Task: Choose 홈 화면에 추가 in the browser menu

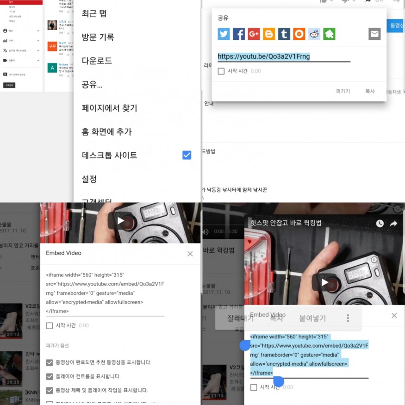Action: tap(106, 132)
